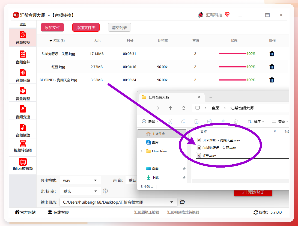Open the 比特率 默认 dropdown
Image resolution: width=298 pixels, height=226 pixels.
click(80, 191)
